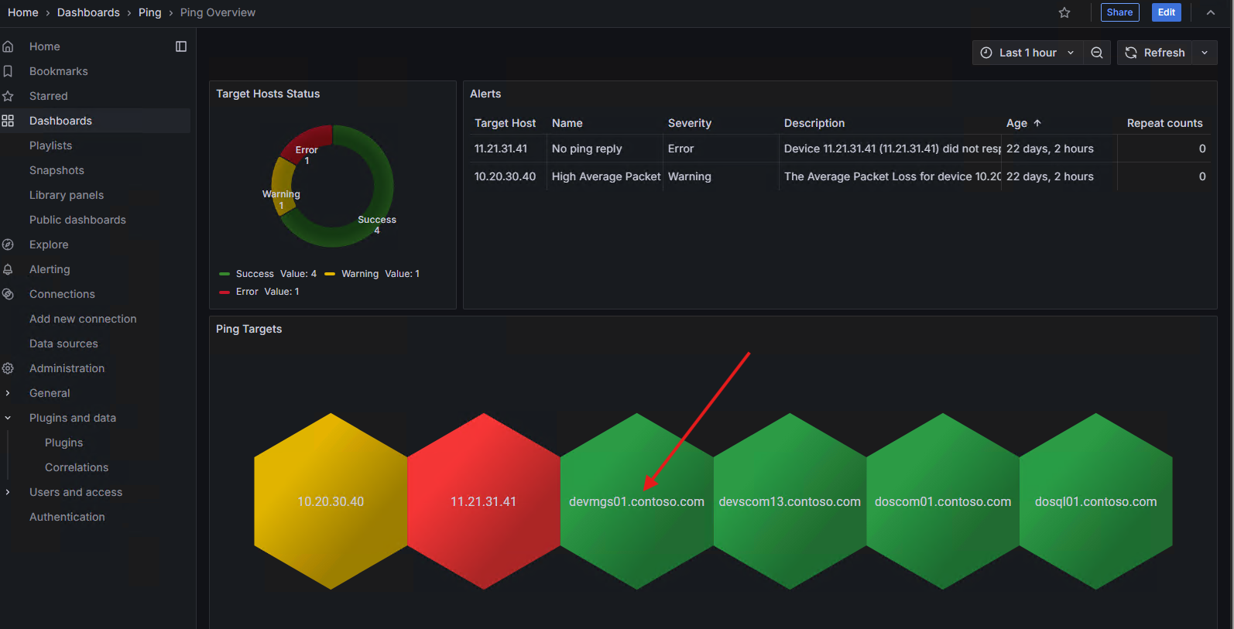Star this dashboard as favorite

[x=1064, y=12]
